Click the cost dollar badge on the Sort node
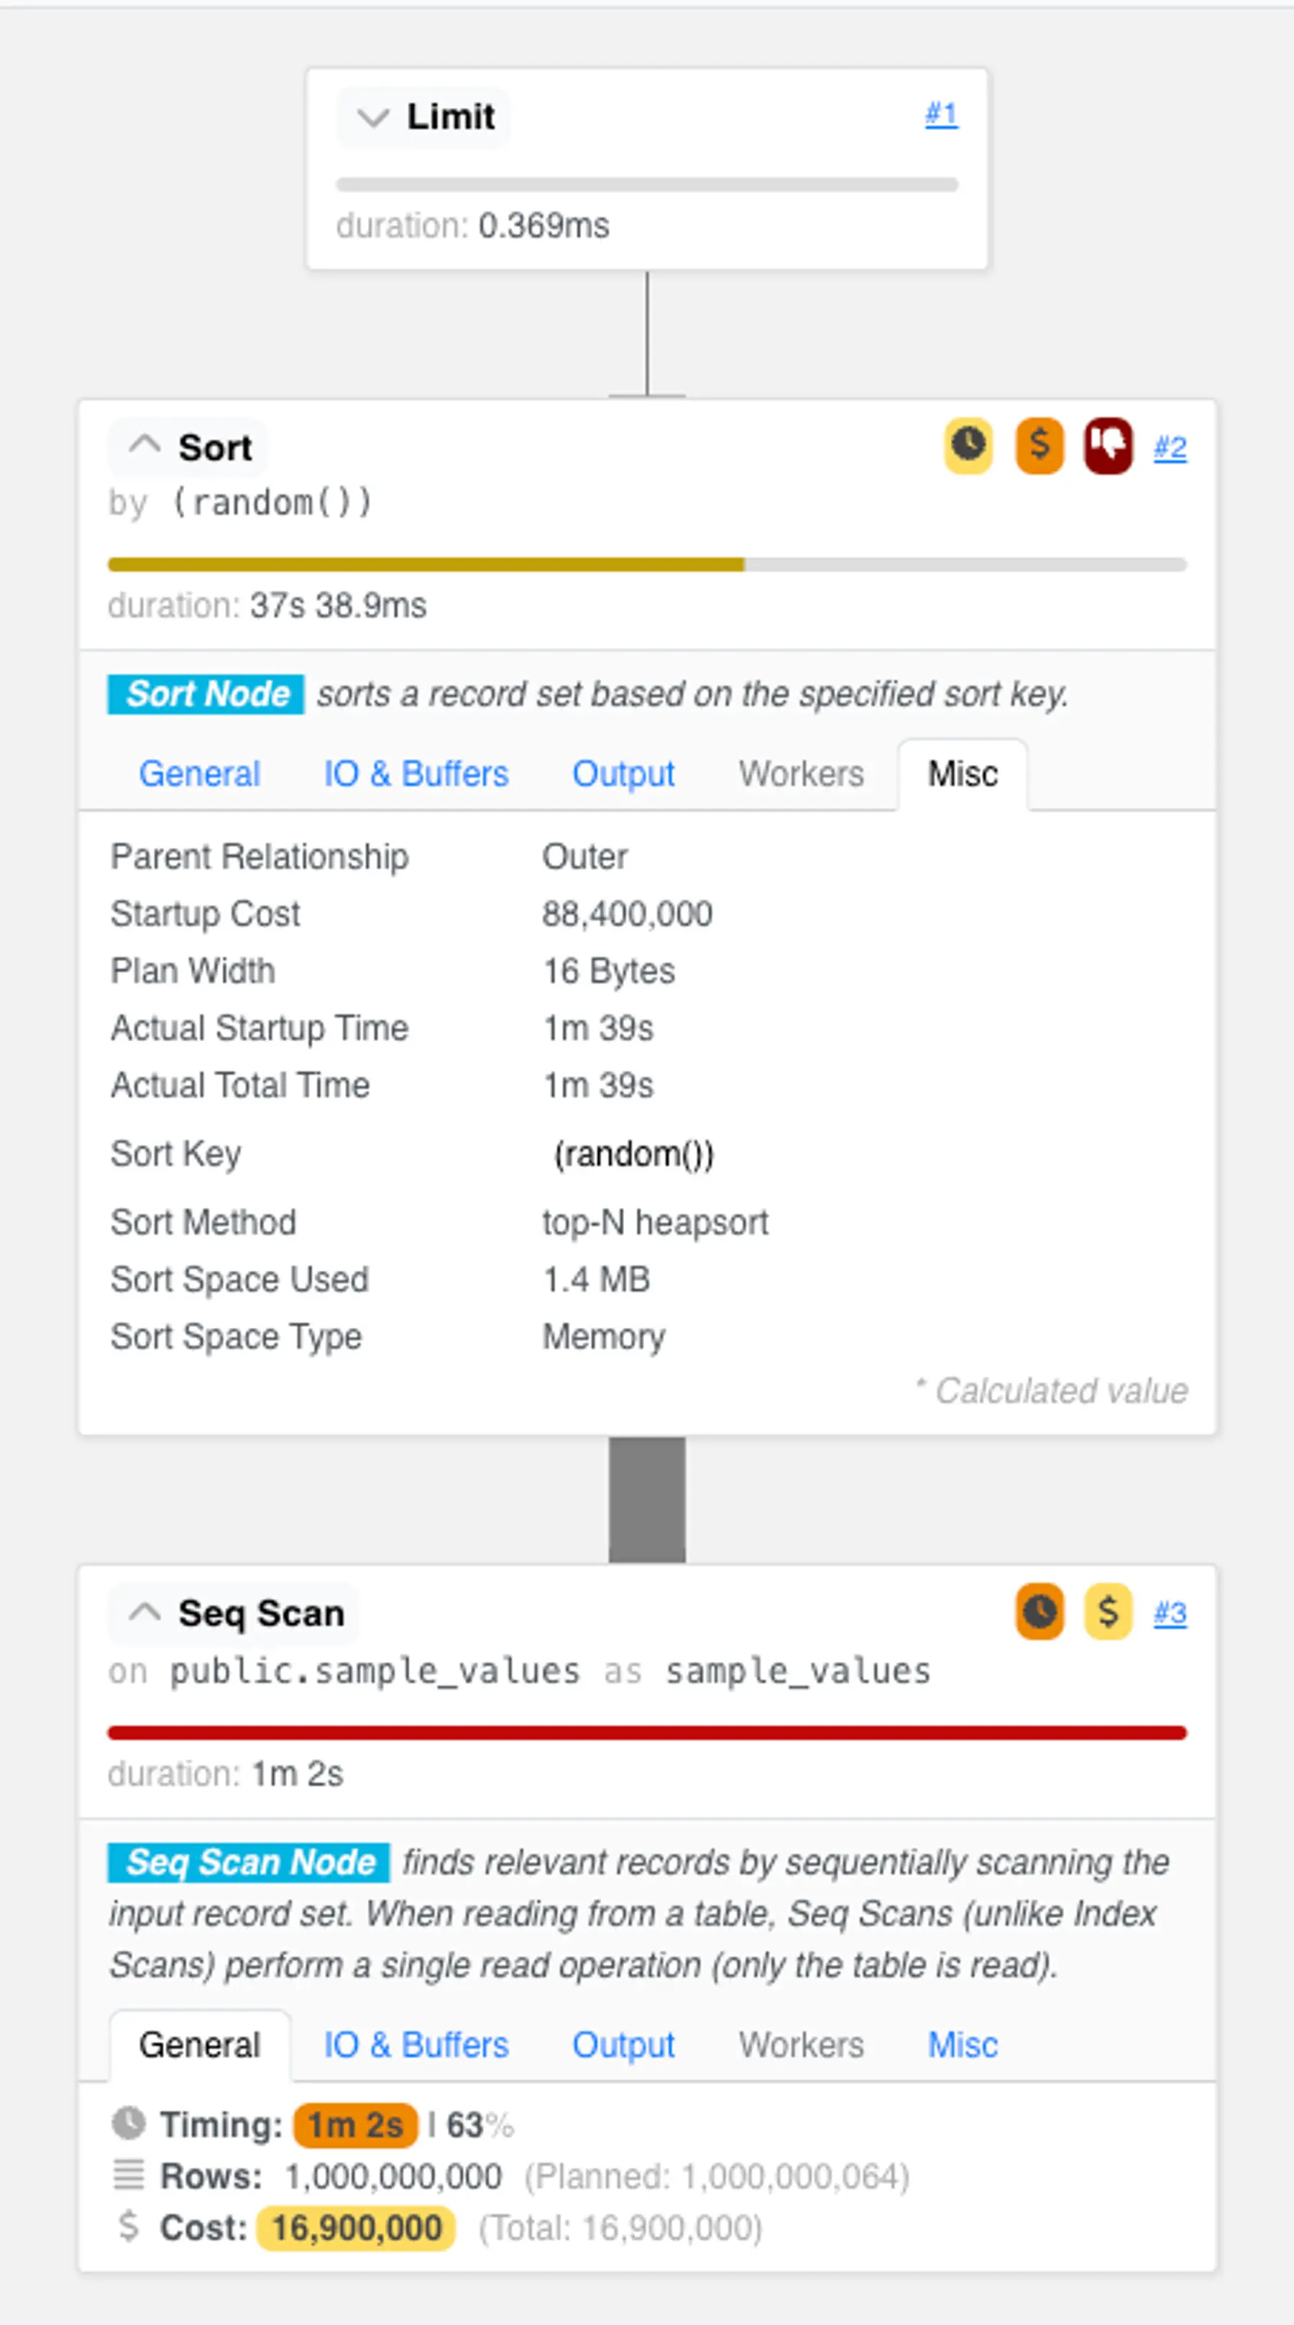This screenshot has height=2325, width=1294. (x=1039, y=446)
